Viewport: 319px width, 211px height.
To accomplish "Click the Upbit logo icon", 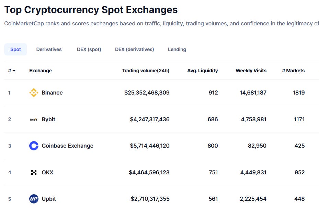I will 34,199.
